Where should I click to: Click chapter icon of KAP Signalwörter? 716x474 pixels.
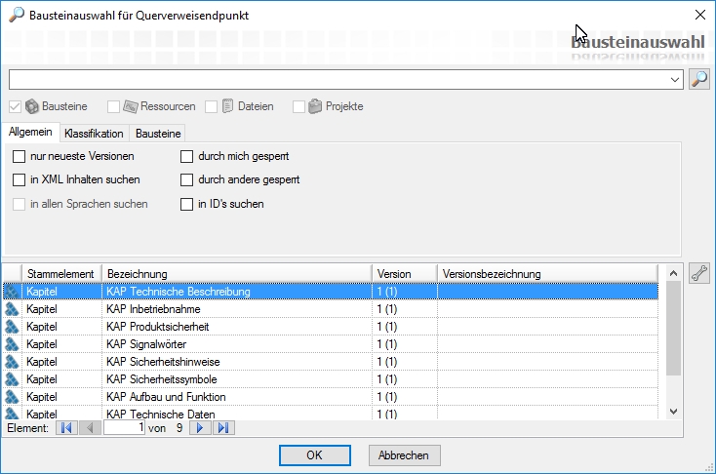coord(12,344)
